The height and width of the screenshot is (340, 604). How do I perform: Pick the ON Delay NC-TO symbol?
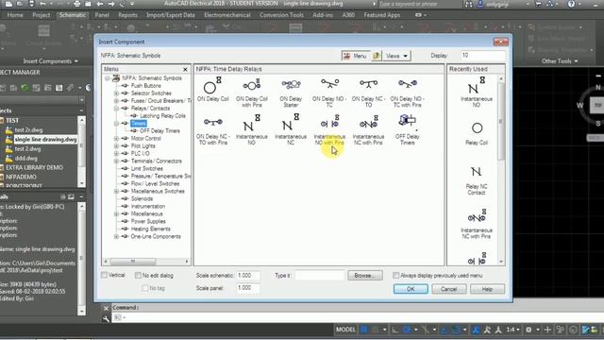(x=368, y=92)
